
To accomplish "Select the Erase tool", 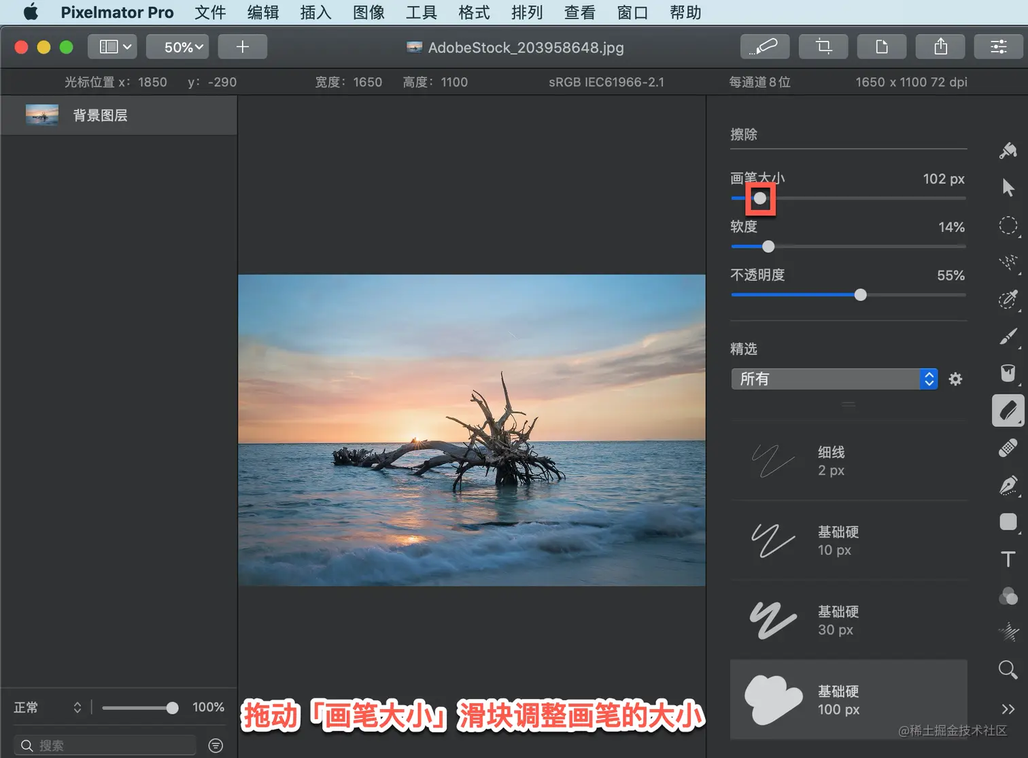I will (x=1008, y=411).
